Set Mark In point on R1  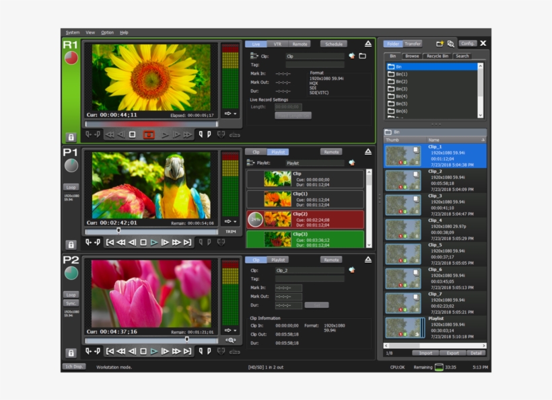[201, 134]
